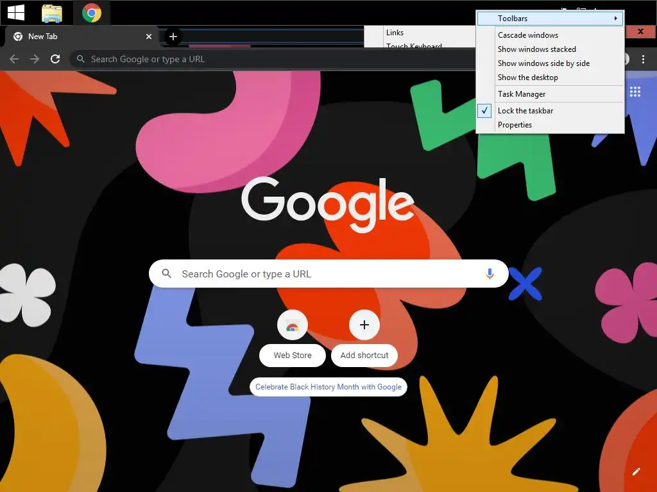Reload the current page
This screenshot has height=492, width=657.
(55, 59)
